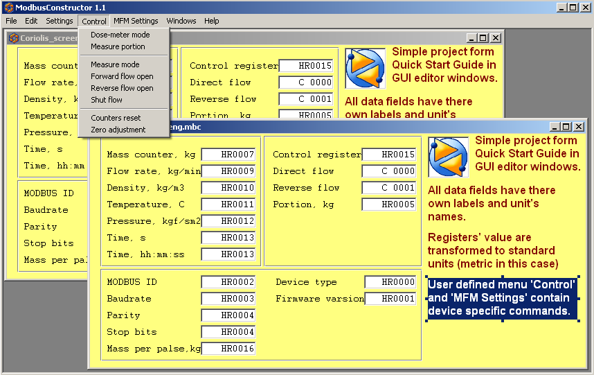Click Direct flow C 0000 field in back window
The height and width of the screenshot is (375, 594).
click(306, 82)
